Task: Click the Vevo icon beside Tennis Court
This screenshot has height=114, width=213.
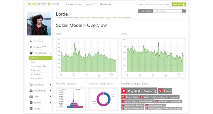Action: tap(123, 97)
